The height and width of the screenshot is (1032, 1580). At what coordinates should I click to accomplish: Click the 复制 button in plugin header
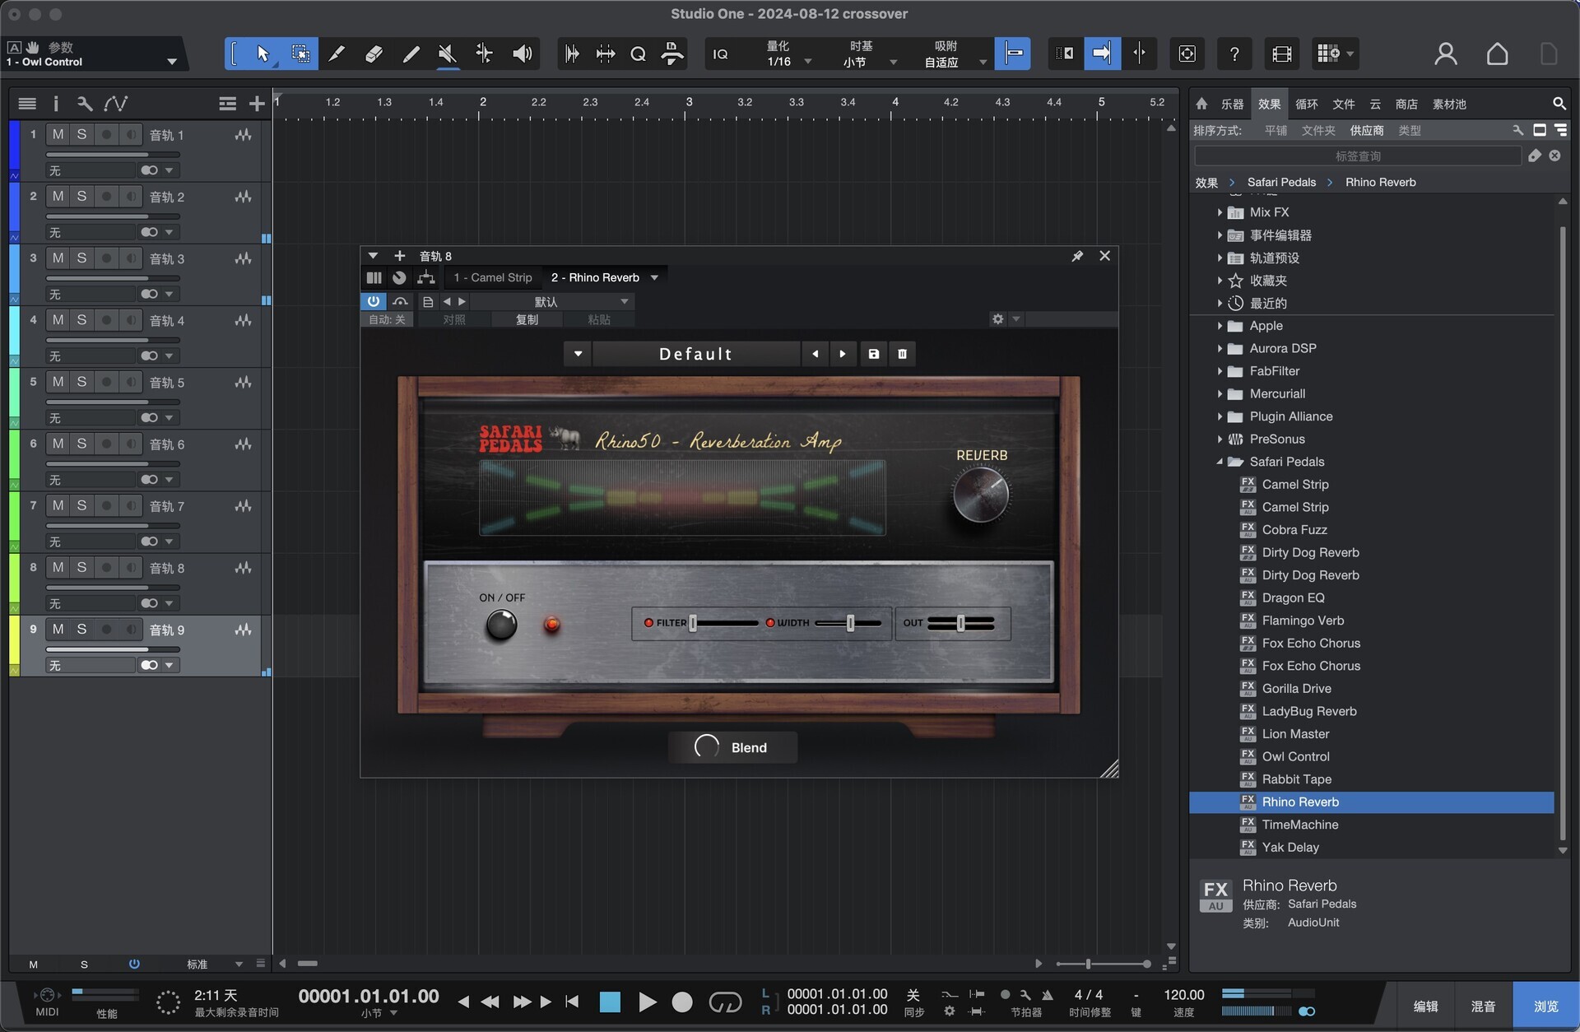coord(527,319)
